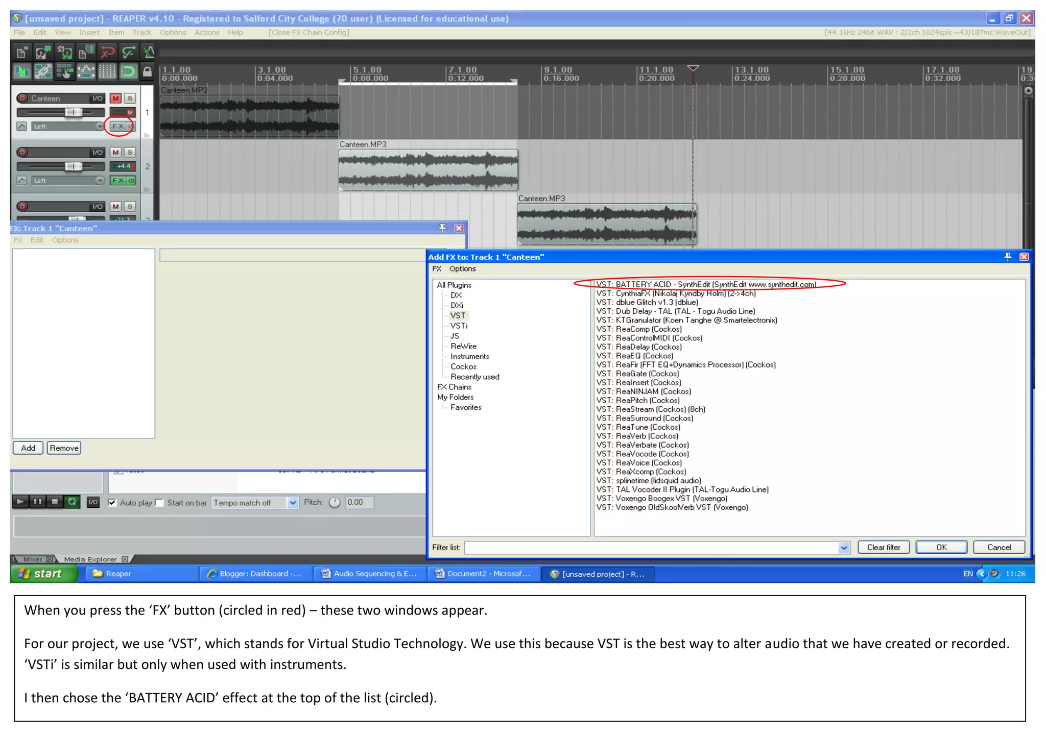Viewport: 1046px width, 739px height.
Task: Select VSTi in plugin tree
Action: (459, 326)
